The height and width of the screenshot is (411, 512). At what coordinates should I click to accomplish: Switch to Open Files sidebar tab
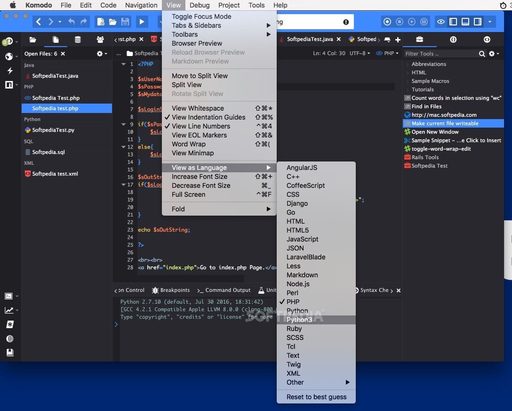click(56, 40)
